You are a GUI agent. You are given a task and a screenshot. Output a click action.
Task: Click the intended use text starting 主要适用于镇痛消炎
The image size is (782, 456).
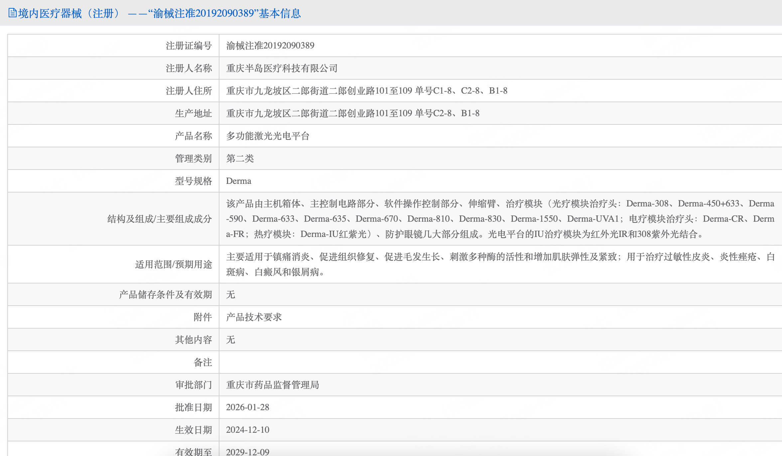click(x=500, y=264)
